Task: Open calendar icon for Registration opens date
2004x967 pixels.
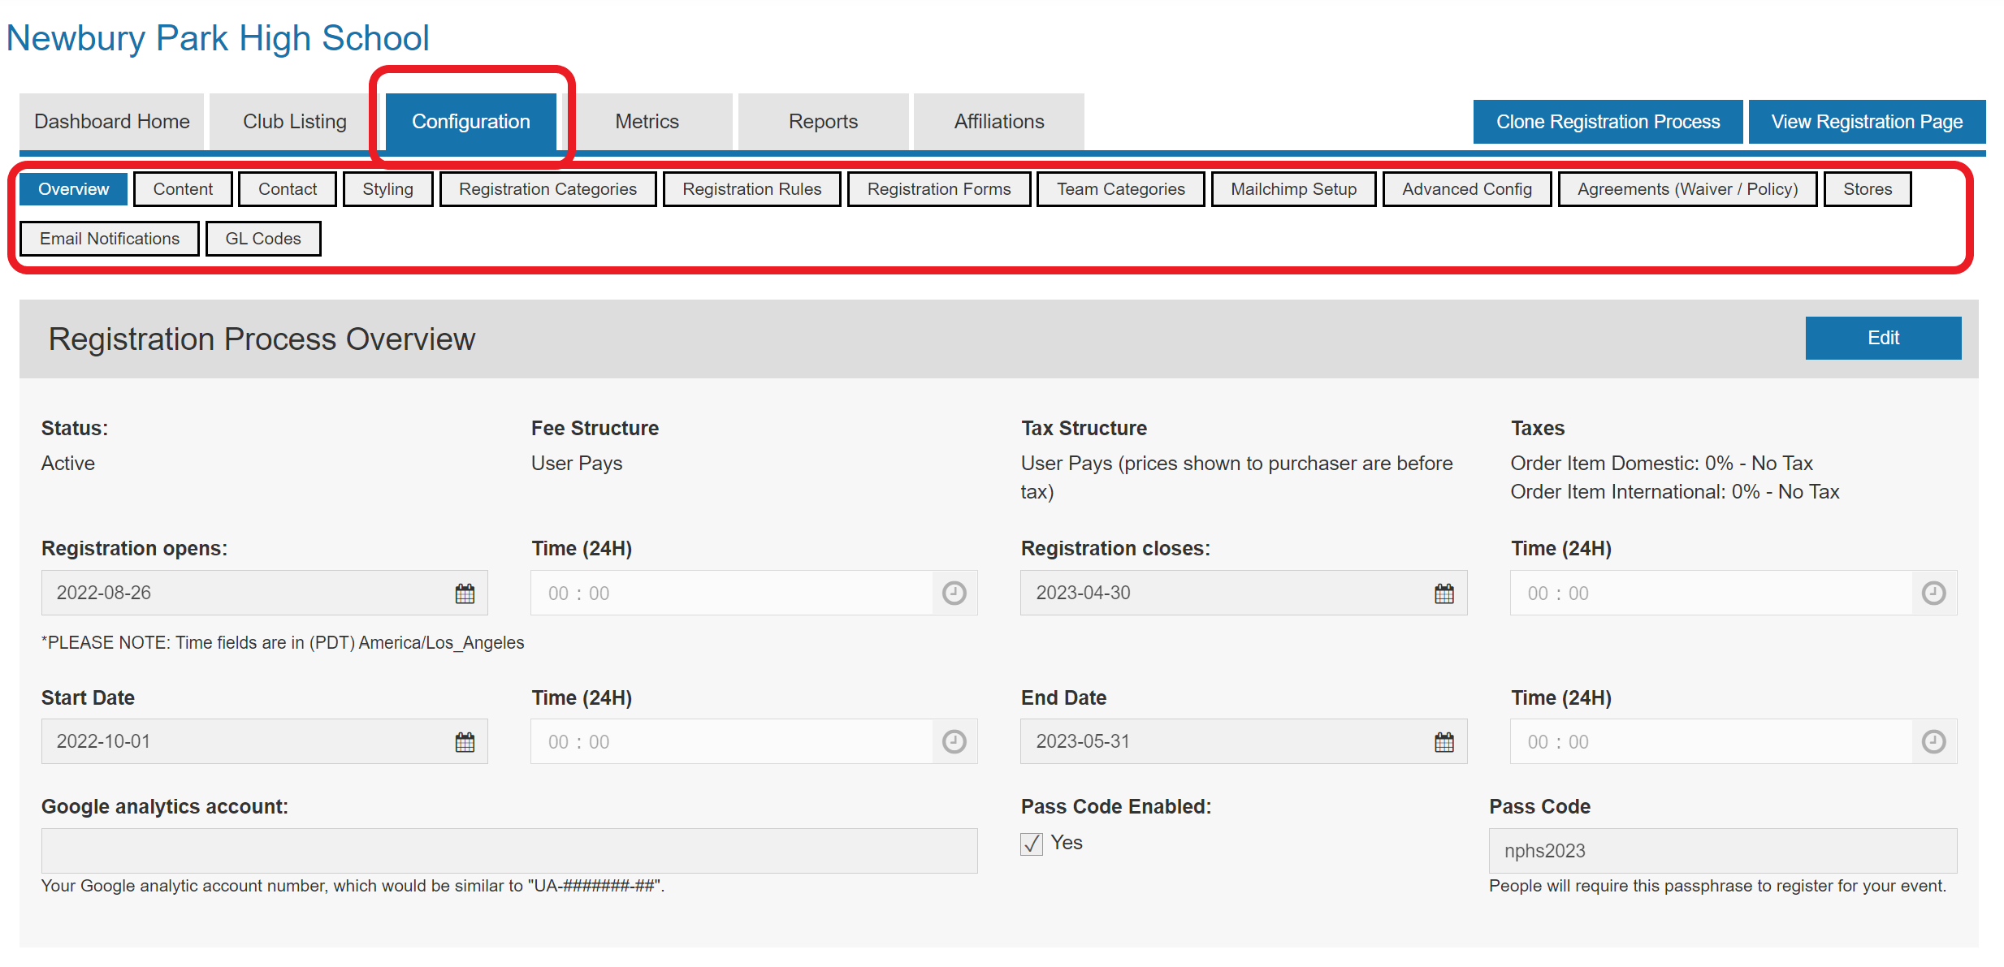Action: coord(465,594)
